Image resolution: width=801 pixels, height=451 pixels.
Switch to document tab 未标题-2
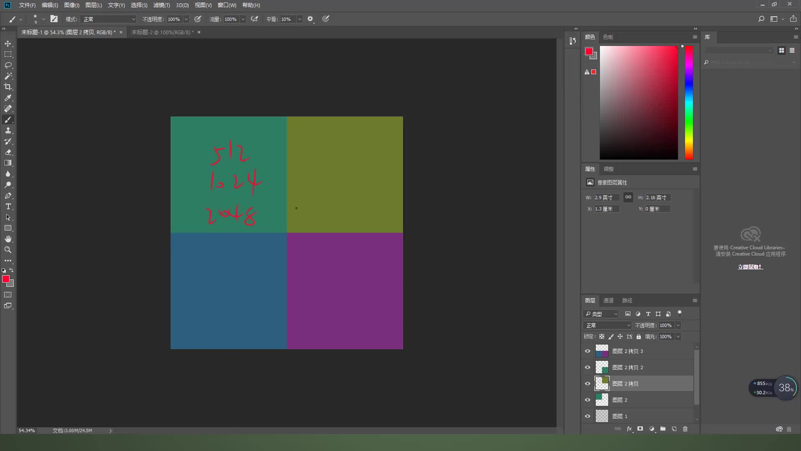click(162, 32)
